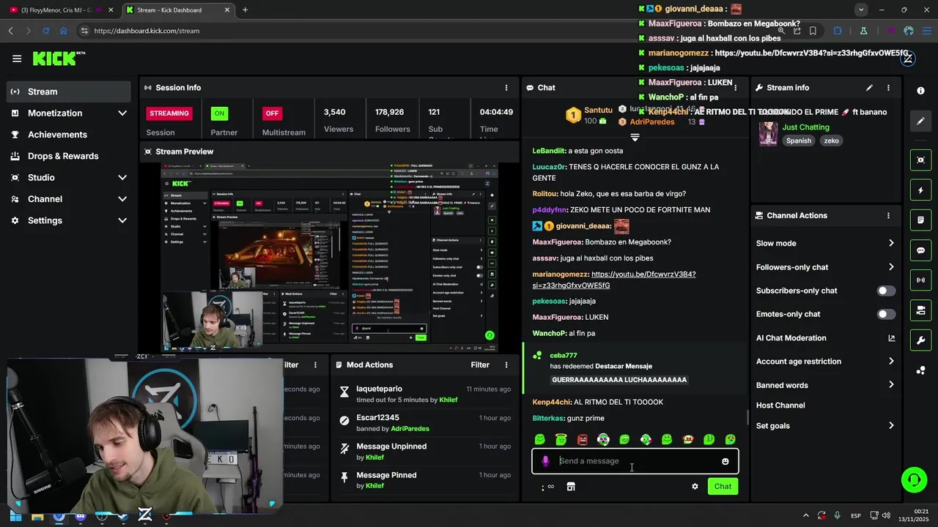
Task: Click the broadcast signal icon in right rail
Action: click(x=920, y=280)
